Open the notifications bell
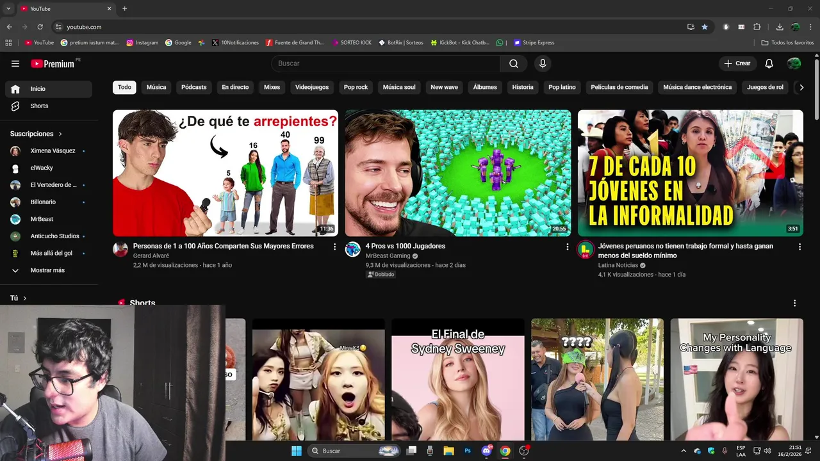The image size is (820, 461). pyautogui.click(x=769, y=63)
